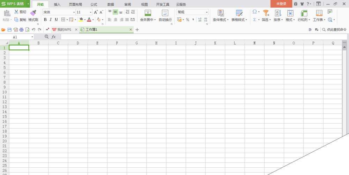Switch to the 视图 (View) tab

click(144, 5)
